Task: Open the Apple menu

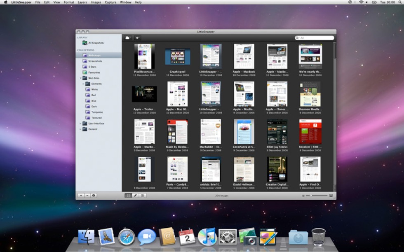Action: coord(5,2)
